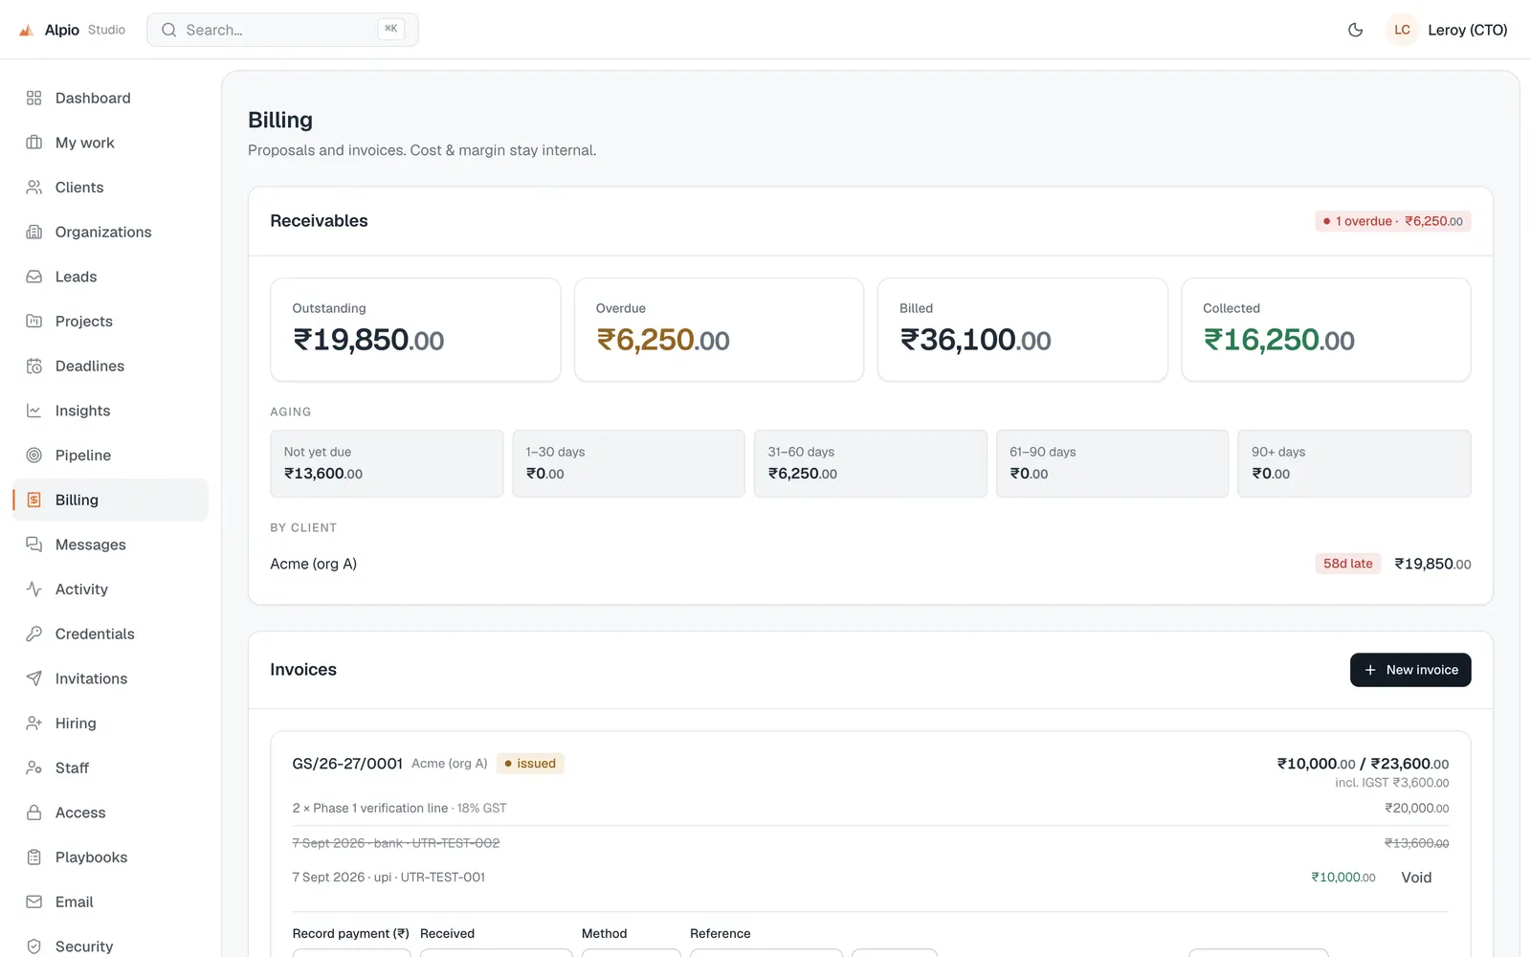Click the Staff person-gear icon
This screenshot has height=957, width=1531.
[34, 768]
